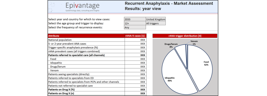Click the XXX value in the Venom row

pyautogui.click(x=143, y=71)
